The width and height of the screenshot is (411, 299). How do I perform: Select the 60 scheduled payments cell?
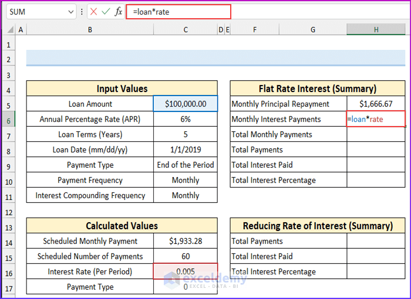tap(186, 256)
